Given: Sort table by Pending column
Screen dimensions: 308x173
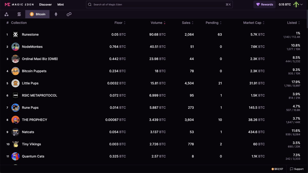Looking at the screenshot, I should tap(214, 23).
